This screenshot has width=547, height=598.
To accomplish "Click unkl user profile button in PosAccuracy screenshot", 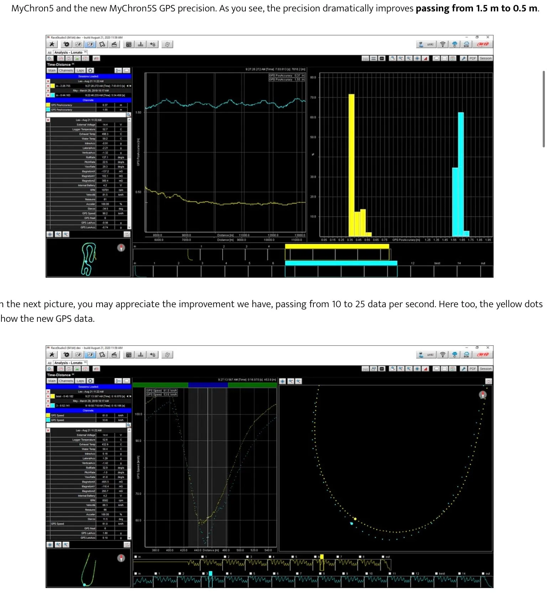I will tap(426, 44).
